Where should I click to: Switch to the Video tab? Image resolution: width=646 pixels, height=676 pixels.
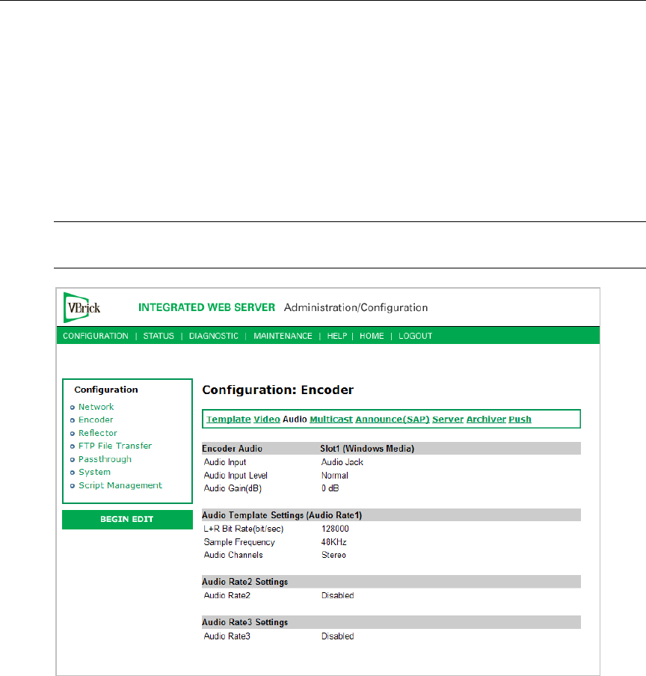coord(267,419)
